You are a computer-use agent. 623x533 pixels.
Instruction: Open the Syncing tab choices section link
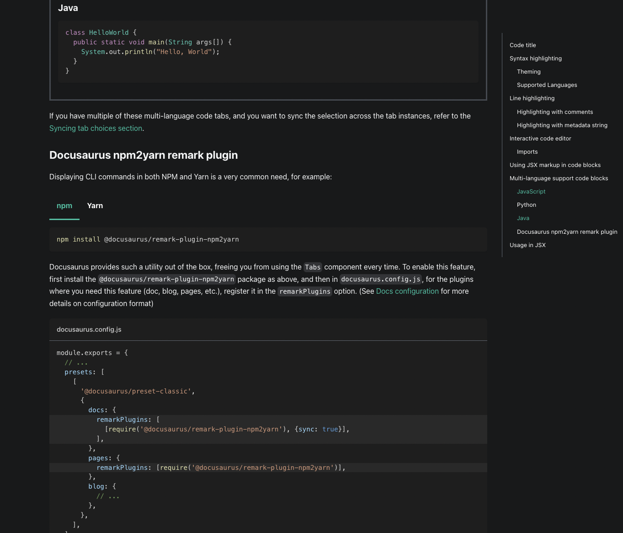[96, 129]
